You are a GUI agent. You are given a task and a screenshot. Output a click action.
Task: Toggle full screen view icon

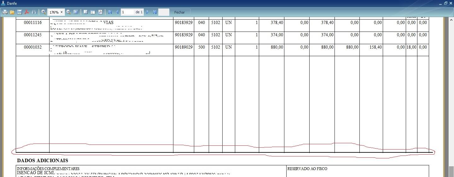[76, 12]
